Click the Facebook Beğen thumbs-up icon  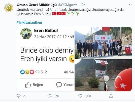click(28, 85)
